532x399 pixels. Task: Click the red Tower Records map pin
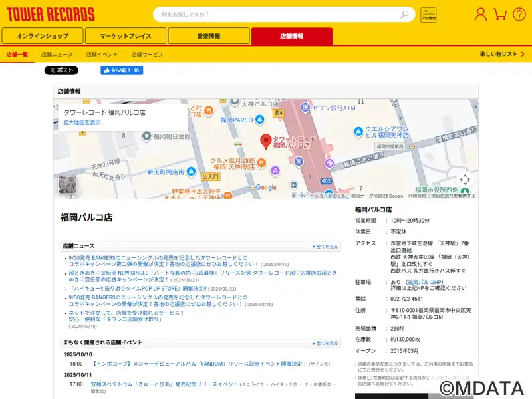pyautogui.click(x=265, y=141)
